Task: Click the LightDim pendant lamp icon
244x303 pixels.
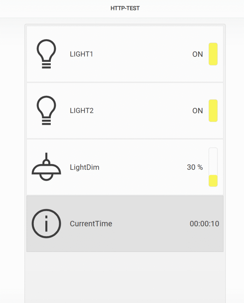Action: pos(46,167)
